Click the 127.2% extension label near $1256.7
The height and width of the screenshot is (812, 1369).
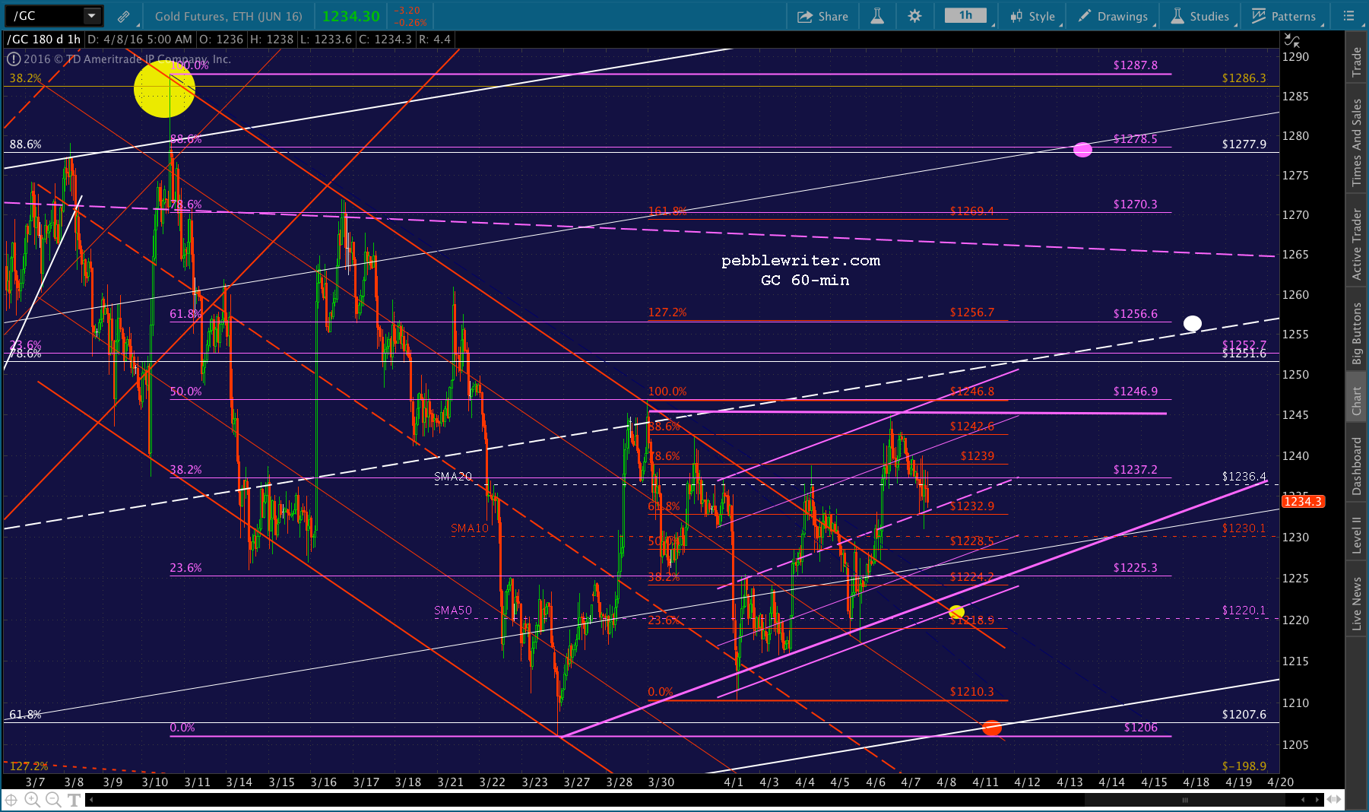pyautogui.click(x=667, y=312)
